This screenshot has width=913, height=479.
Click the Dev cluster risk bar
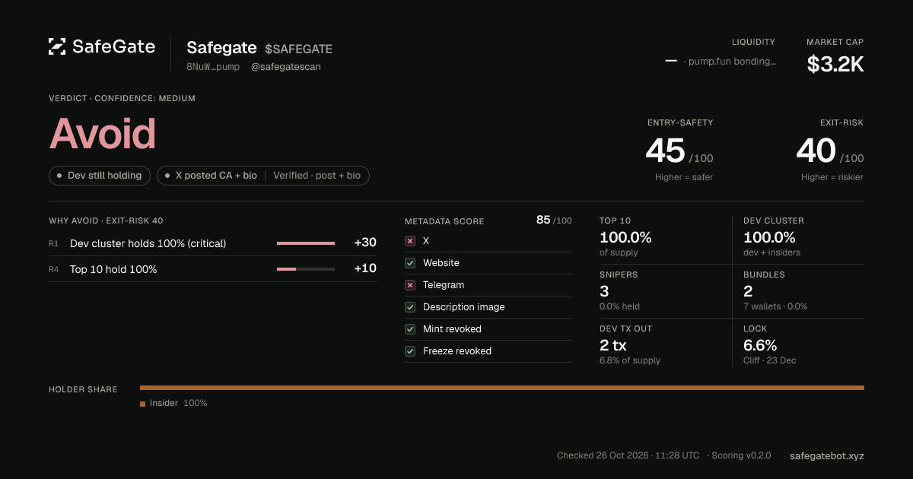pyautogui.click(x=306, y=243)
